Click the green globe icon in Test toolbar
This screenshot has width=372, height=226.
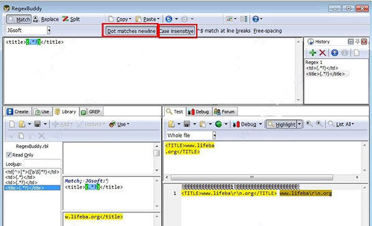tap(218, 124)
